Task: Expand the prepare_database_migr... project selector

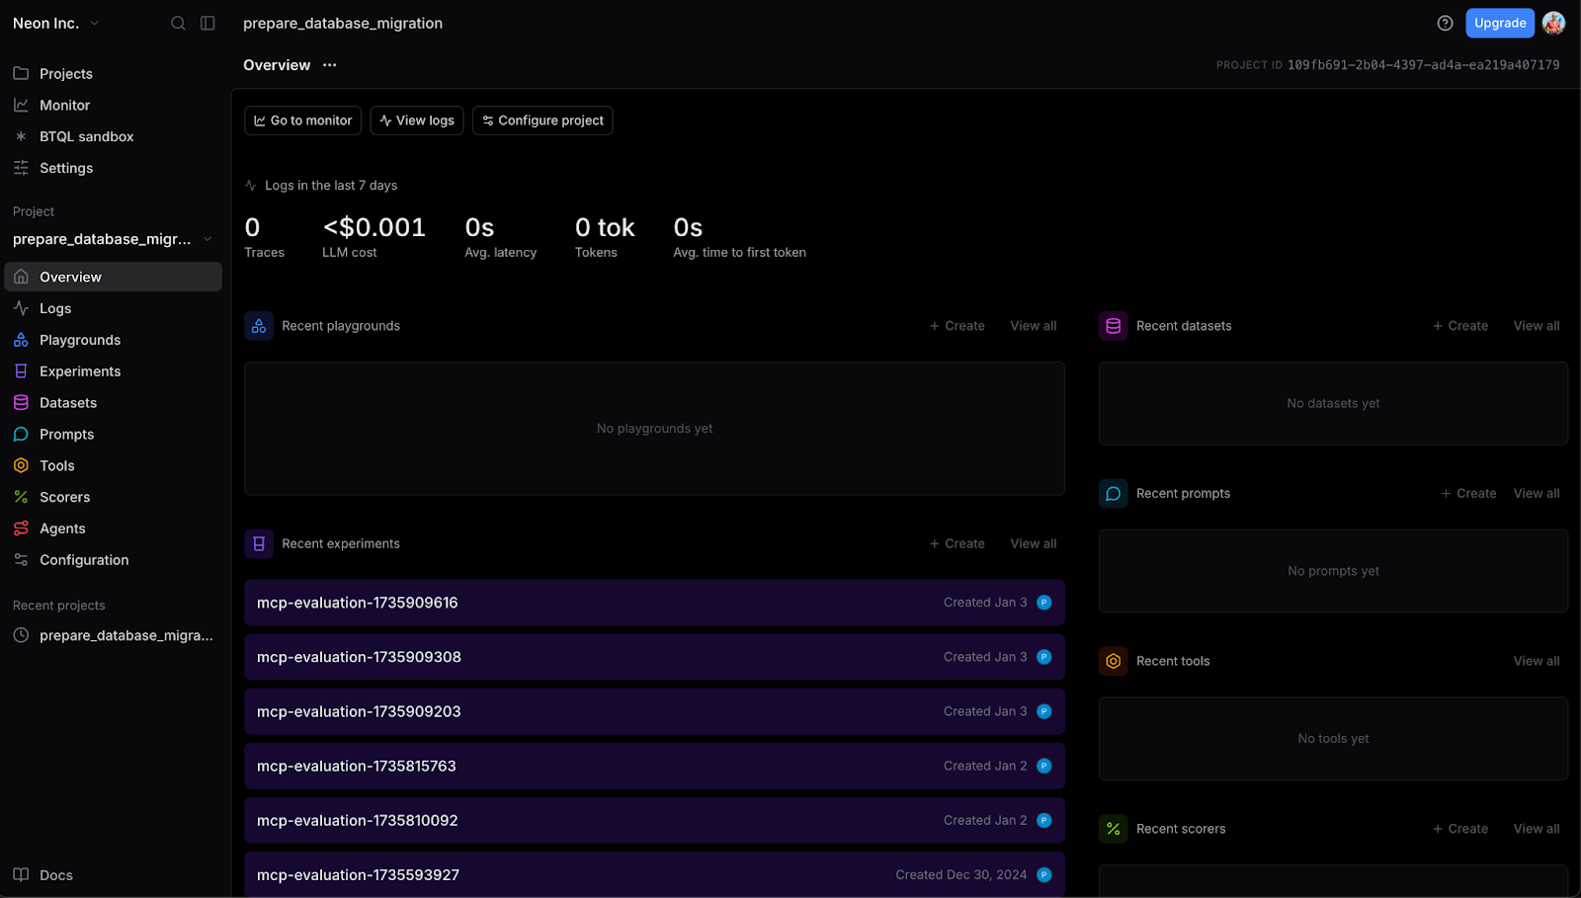Action: (x=113, y=239)
